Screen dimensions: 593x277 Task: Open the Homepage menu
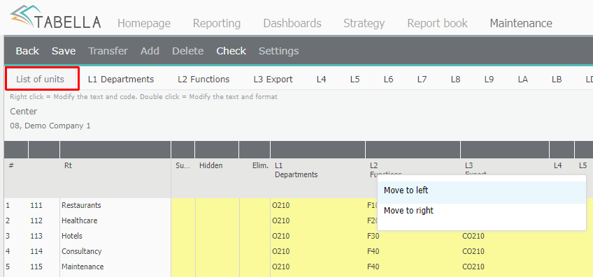tap(144, 24)
